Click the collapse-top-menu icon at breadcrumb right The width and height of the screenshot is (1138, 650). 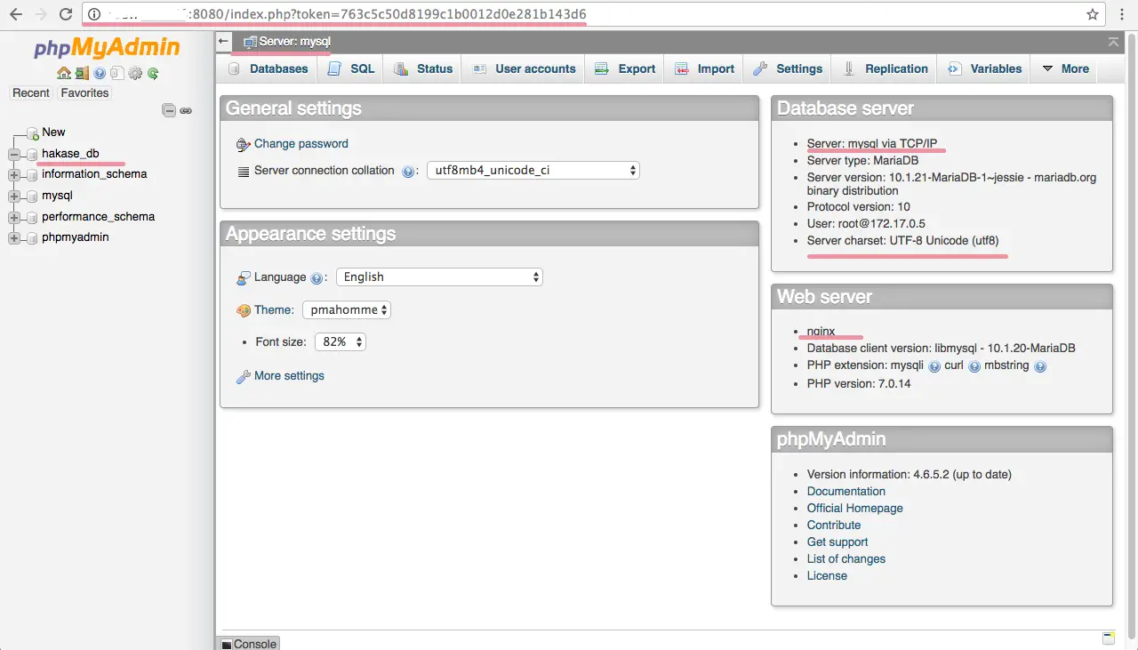pos(1113,42)
